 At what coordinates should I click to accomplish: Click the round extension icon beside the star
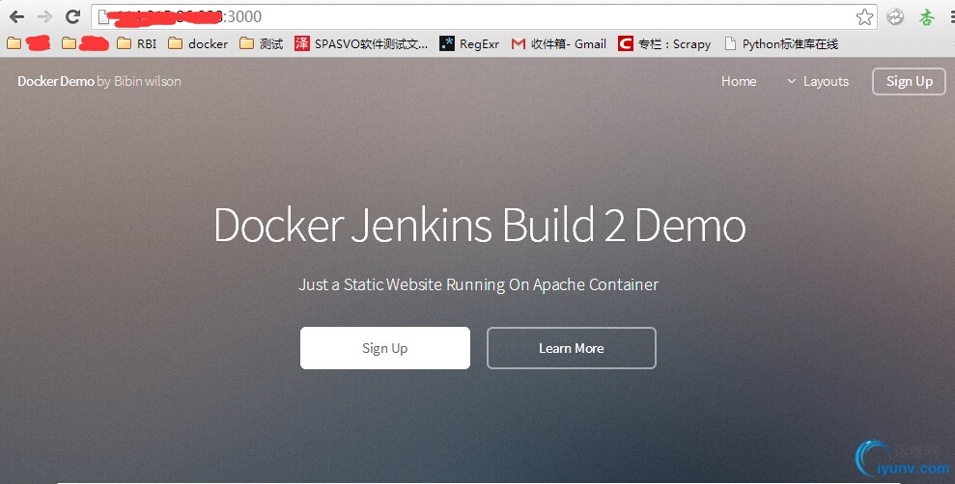pos(895,17)
